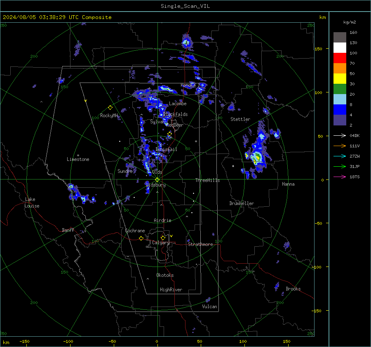
Task: Click the yellow diamond marker beside Cochrane
Action: [x=141, y=238]
